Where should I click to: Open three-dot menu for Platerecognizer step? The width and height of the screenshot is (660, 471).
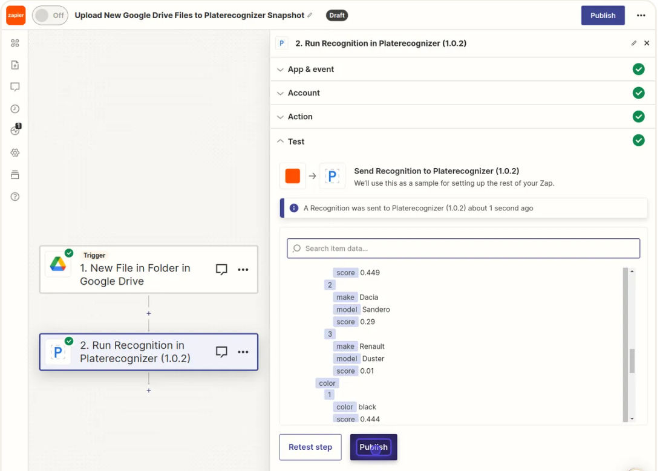point(243,352)
